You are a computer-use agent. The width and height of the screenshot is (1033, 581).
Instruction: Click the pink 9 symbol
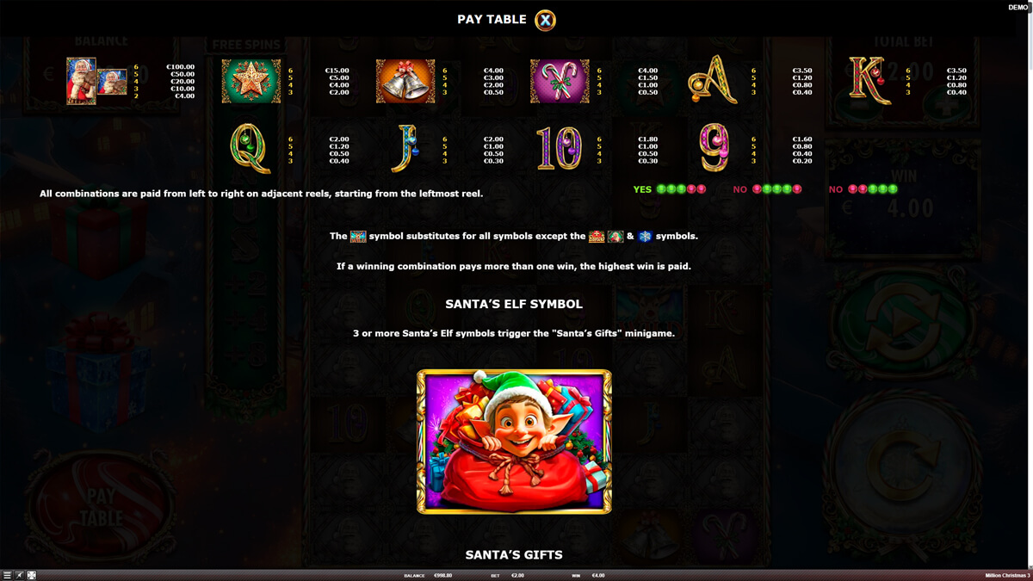click(x=714, y=148)
